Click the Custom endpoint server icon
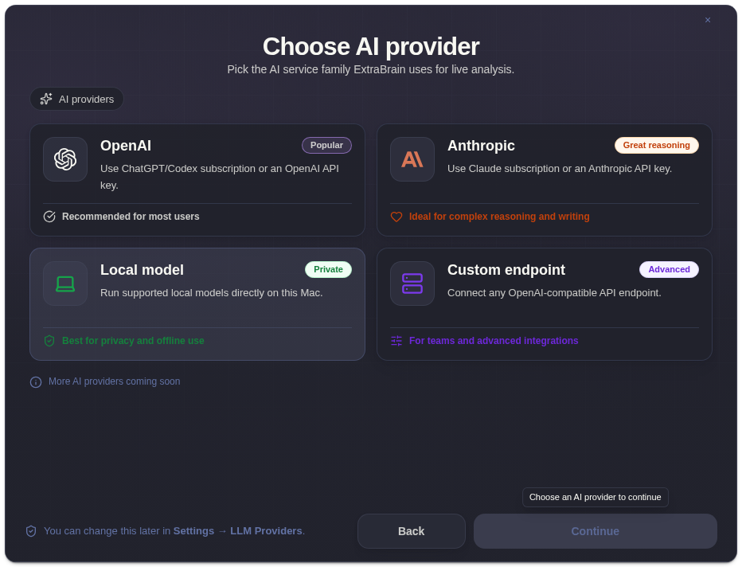This screenshot has height=567, width=742. pos(412,283)
